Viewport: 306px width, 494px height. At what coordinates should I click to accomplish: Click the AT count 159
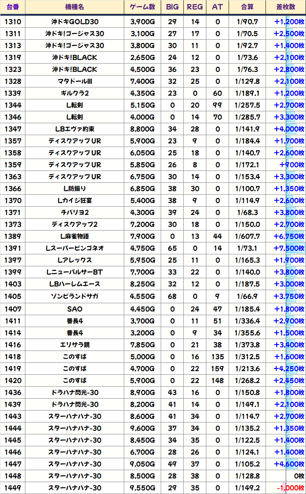pyautogui.click(x=217, y=368)
